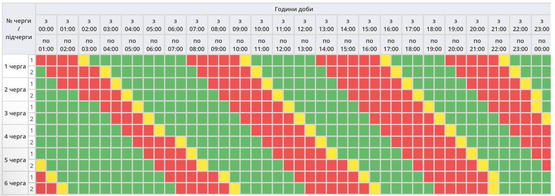Select the '4 черга' row label

[15, 136]
